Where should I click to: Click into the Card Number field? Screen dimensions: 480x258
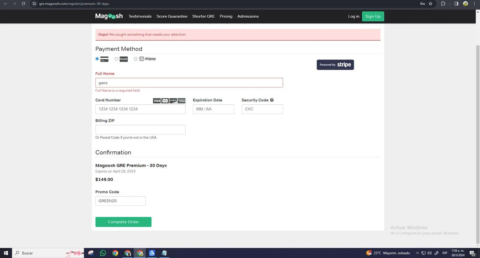pos(140,109)
